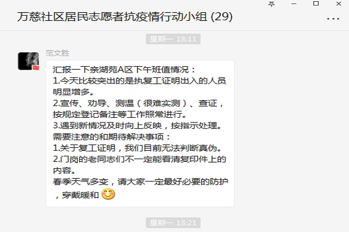
Task: Minimize the WeChat chat window
Action: tap(294, 4)
